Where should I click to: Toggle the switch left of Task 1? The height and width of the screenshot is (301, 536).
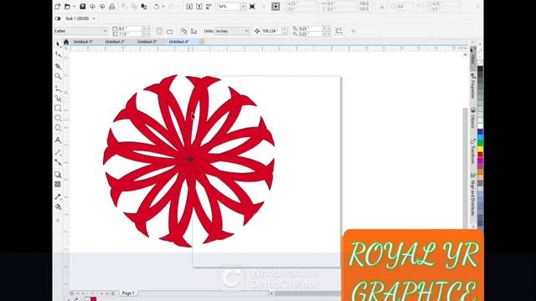tap(58, 18)
